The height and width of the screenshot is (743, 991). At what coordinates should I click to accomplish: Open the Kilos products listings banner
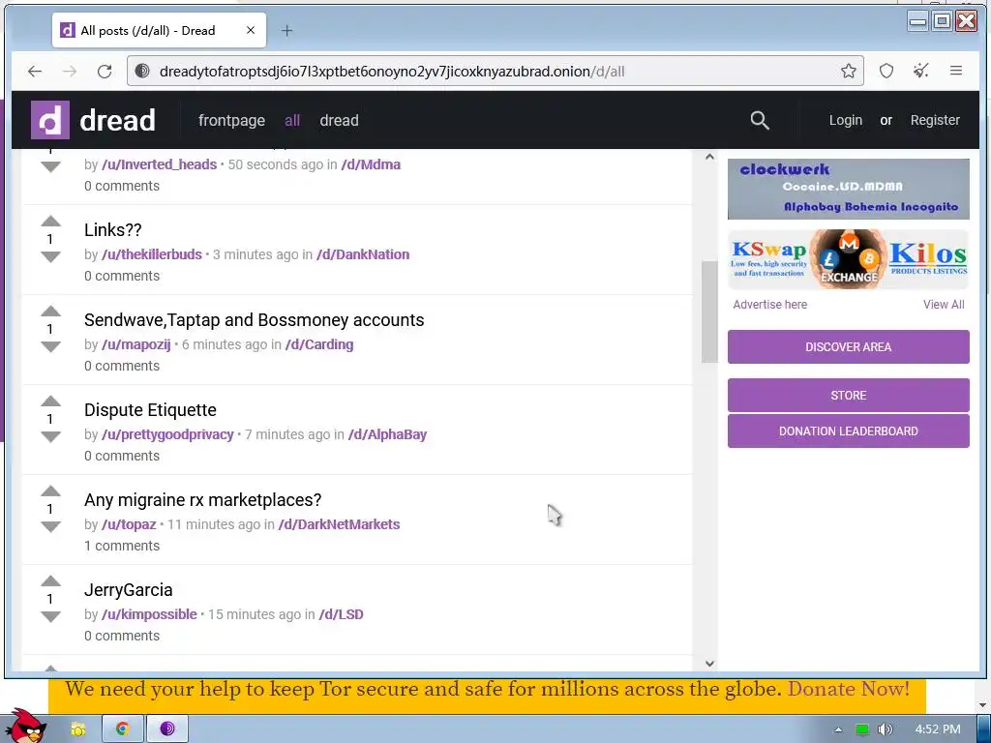[x=928, y=259]
